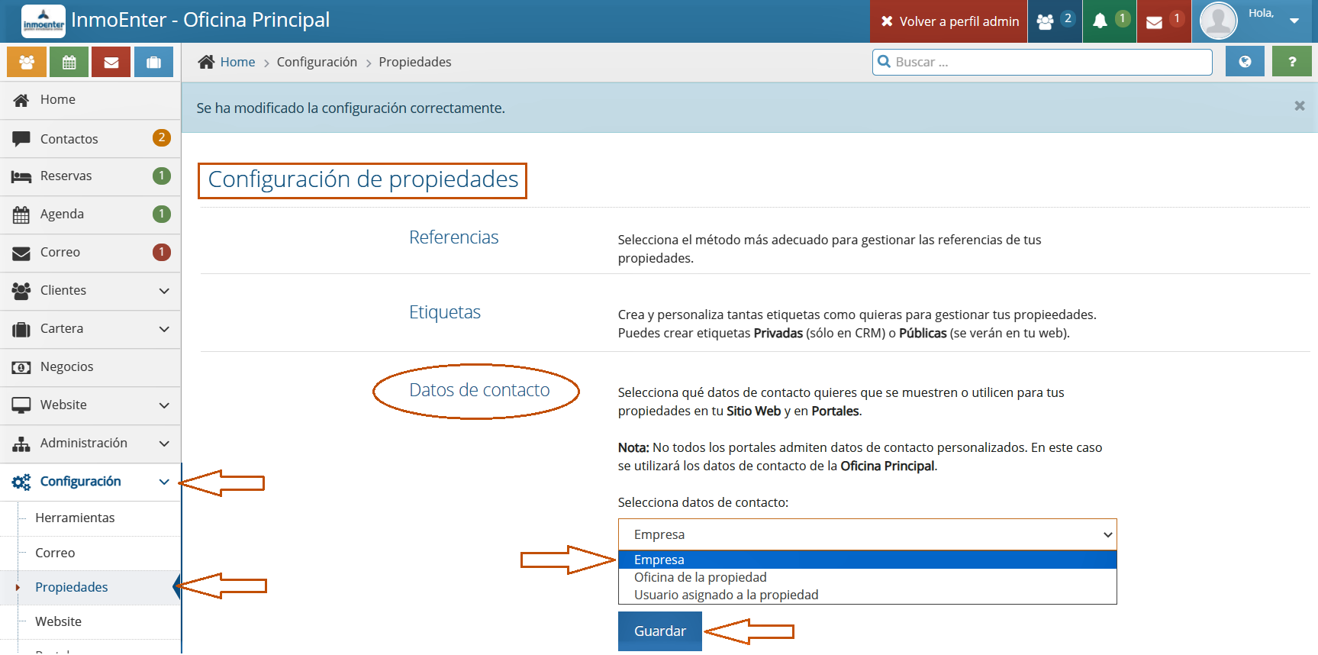Dismiss the success message with the X

point(1300,106)
